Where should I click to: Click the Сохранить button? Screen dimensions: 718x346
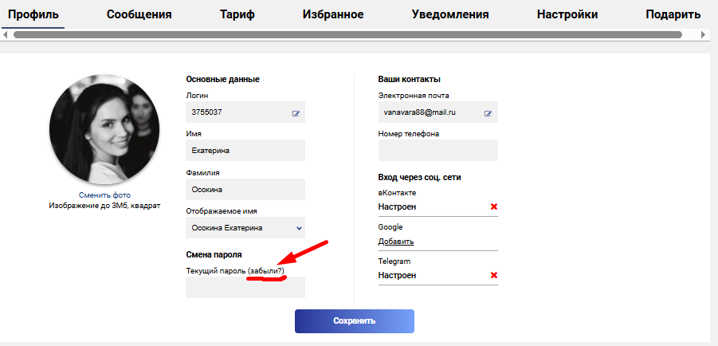pyautogui.click(x=355, y=320)
